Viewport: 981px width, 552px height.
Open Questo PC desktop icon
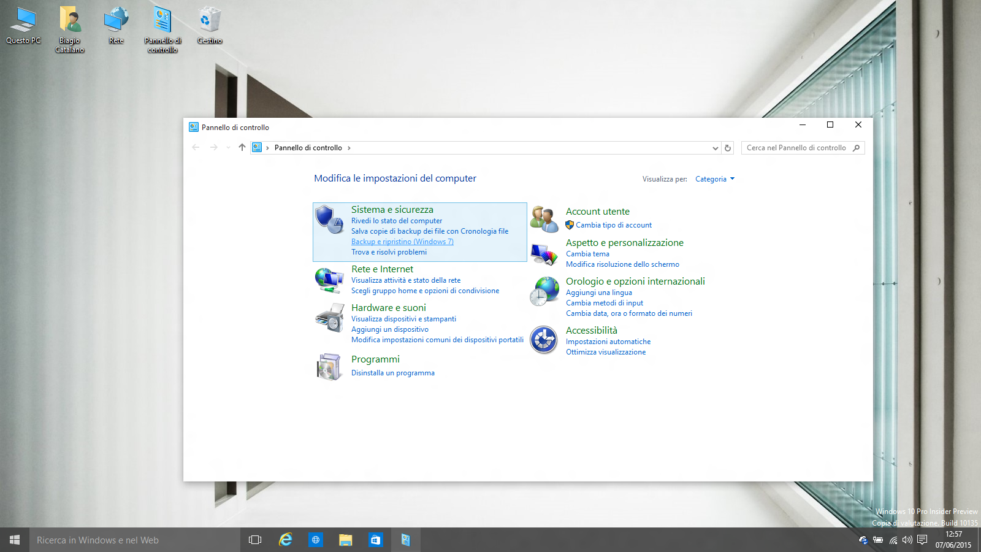[23, 26]
